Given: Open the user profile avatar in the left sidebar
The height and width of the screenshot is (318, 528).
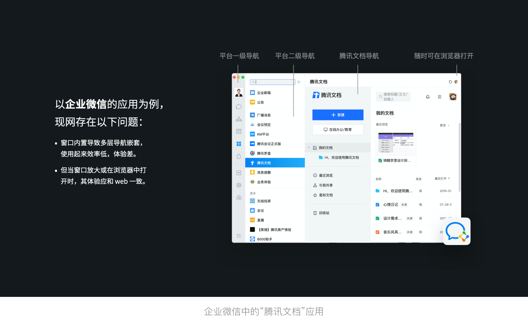Looking at the screenshot, I should [239, 93].
